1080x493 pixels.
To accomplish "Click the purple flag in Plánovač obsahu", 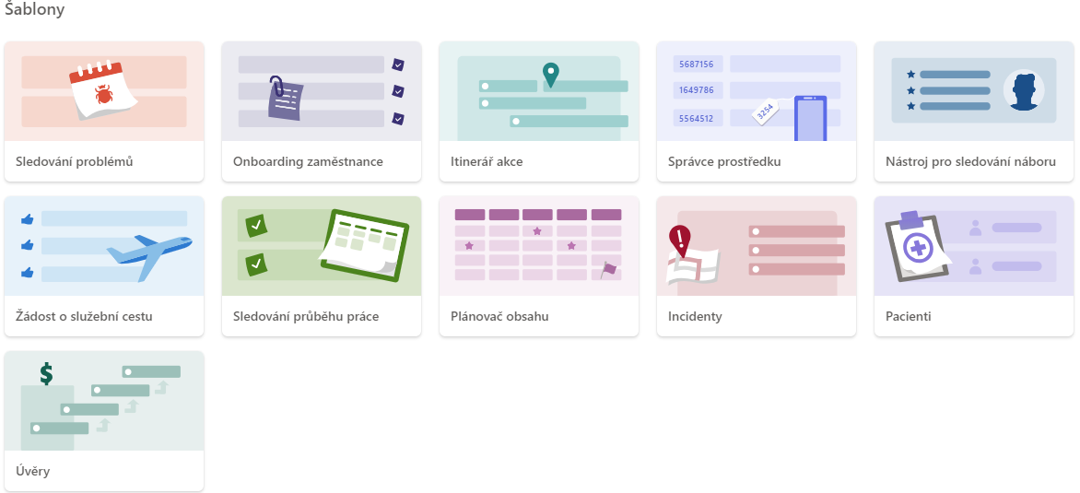I will pos(608,268).
